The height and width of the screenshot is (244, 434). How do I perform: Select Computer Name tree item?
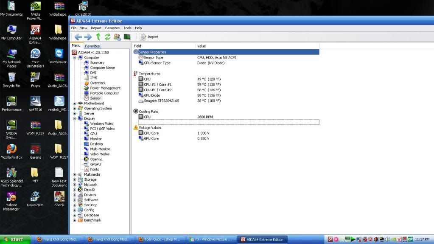point(102,68)
